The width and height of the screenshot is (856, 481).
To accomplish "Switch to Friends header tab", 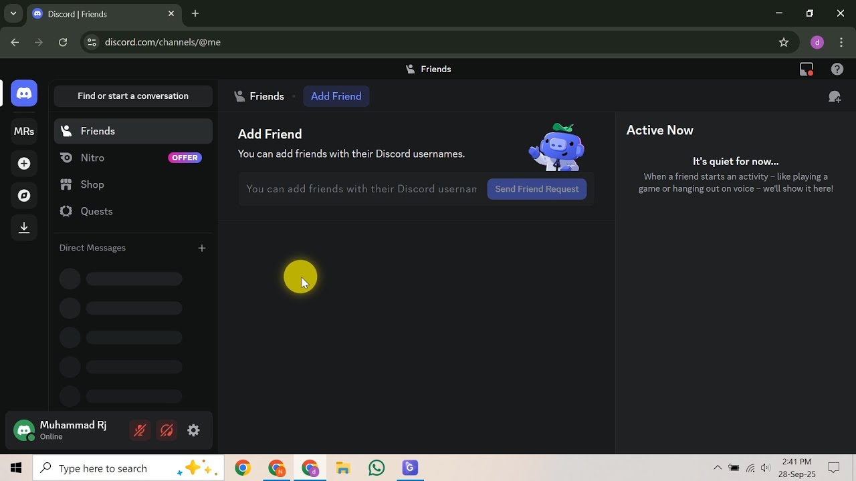I will 259,97.
